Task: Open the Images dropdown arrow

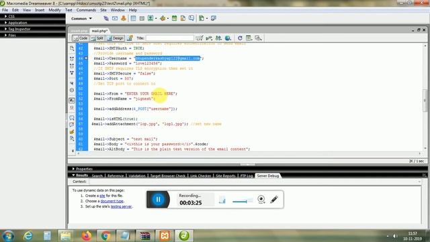Action: [x=156, y=19]
